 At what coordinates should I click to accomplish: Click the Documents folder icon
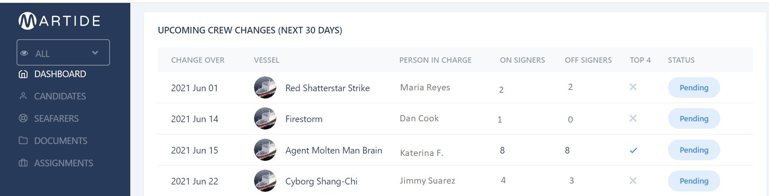point(23,141)
